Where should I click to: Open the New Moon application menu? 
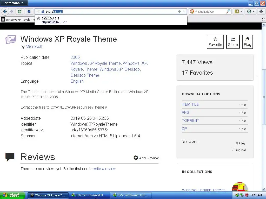(14, 3)
